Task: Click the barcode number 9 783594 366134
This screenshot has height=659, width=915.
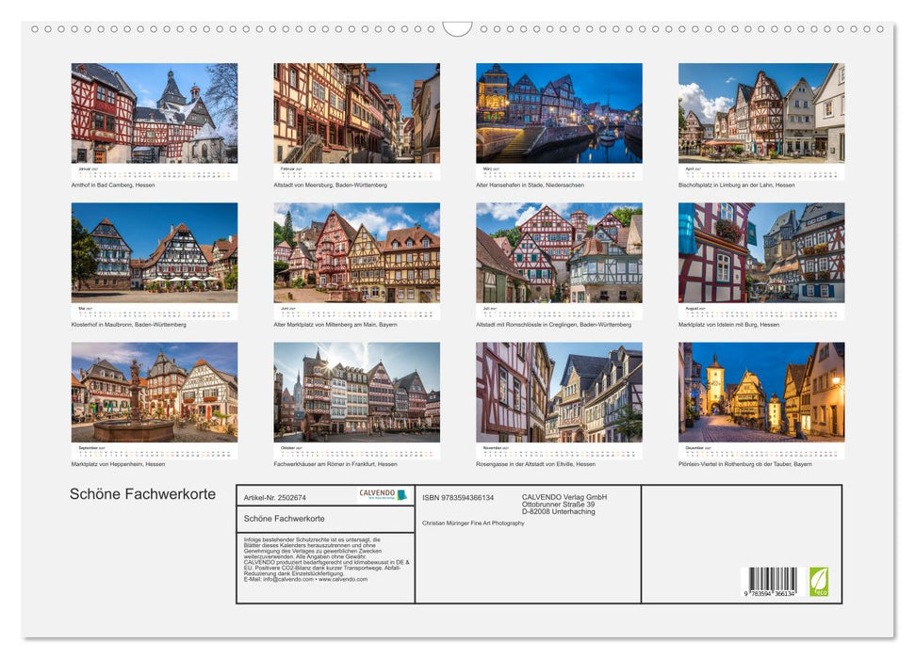Action: tap(770, 593)
